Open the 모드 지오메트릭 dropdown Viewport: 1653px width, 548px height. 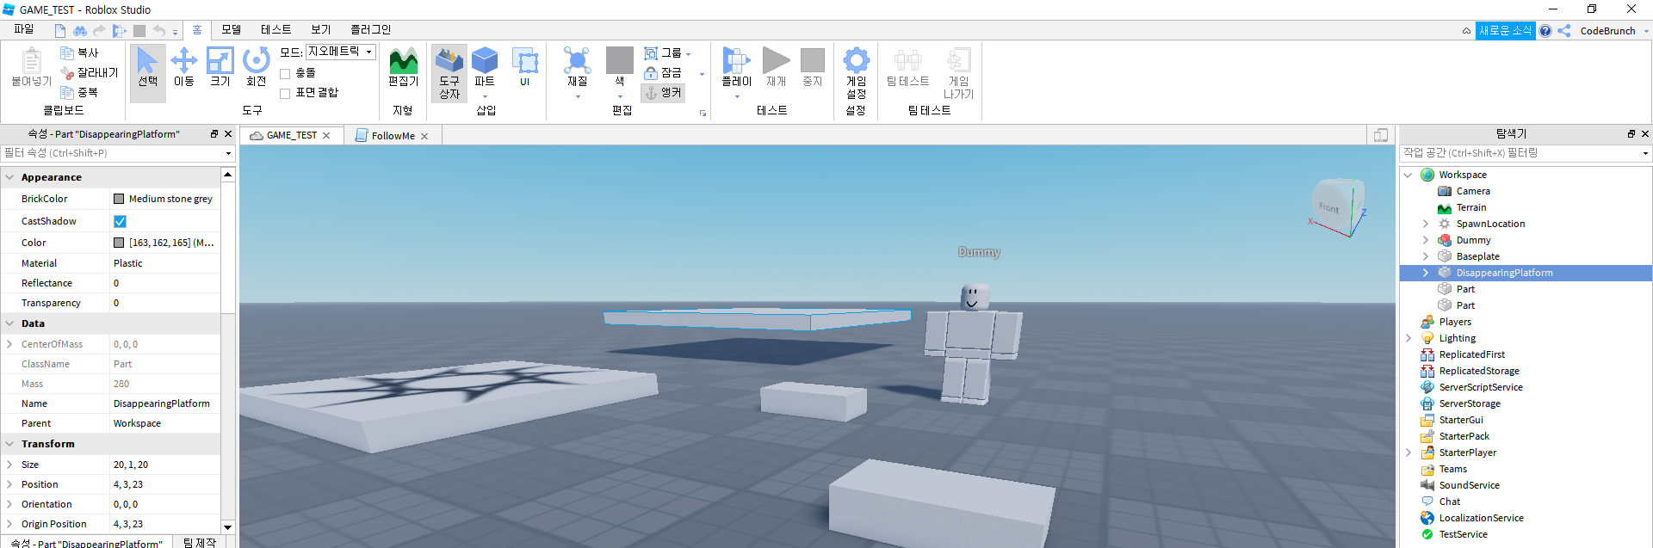pos(341,52)
